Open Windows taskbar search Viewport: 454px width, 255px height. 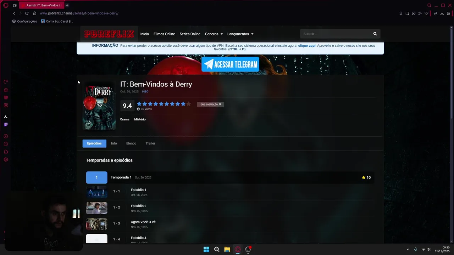click(217, 249)
